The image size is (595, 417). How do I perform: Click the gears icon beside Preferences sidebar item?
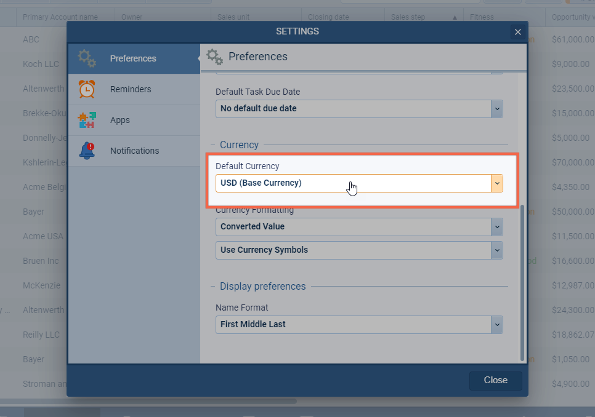[x=87, y=58]
